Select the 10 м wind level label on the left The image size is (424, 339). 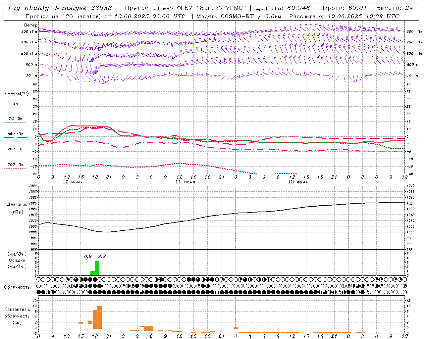point(32,75)
